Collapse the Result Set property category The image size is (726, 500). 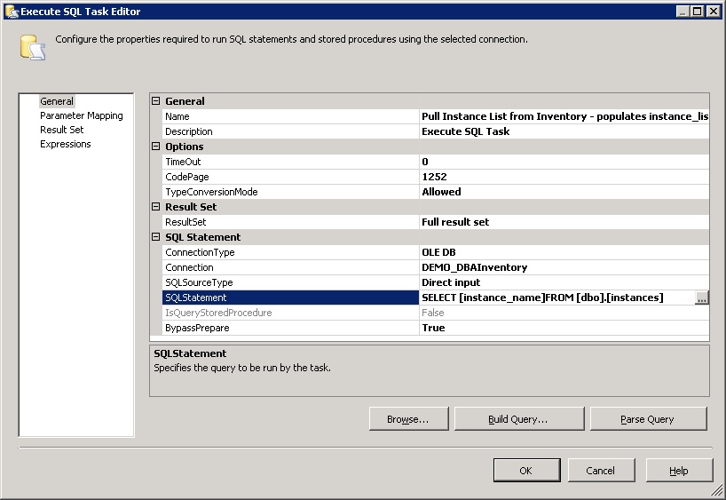pos(156,207)
